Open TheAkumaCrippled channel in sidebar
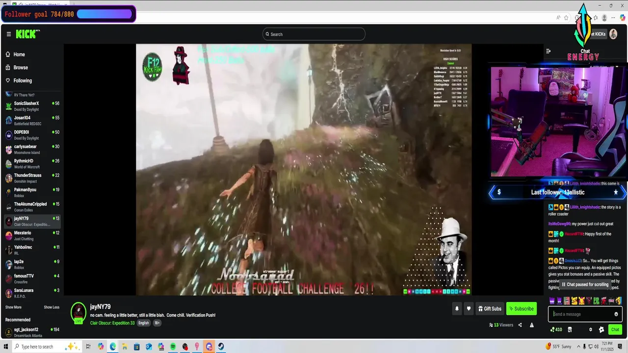 click(x=32, y=207)
